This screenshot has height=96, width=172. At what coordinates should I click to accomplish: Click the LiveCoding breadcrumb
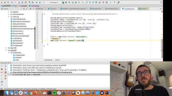[x=34, y=6]
